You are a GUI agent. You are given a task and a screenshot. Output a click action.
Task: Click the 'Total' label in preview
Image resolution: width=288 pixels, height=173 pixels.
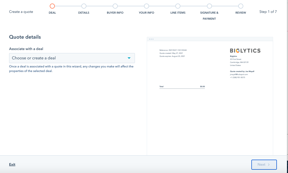click(161, 86)
